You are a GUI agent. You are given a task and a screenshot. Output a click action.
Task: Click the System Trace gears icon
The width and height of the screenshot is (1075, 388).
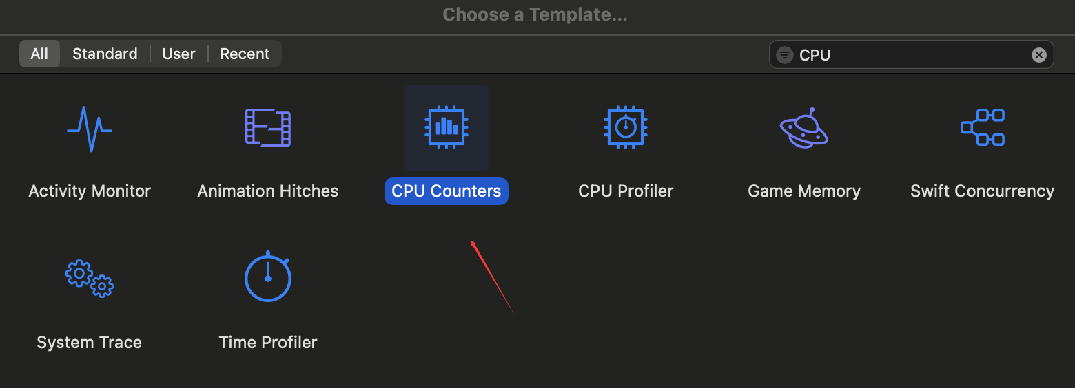90,278
